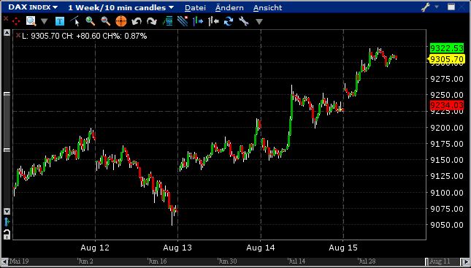471x268 pixels.
Task: Click the upper handle of the vertical range slider
Action: click(7, 94)
